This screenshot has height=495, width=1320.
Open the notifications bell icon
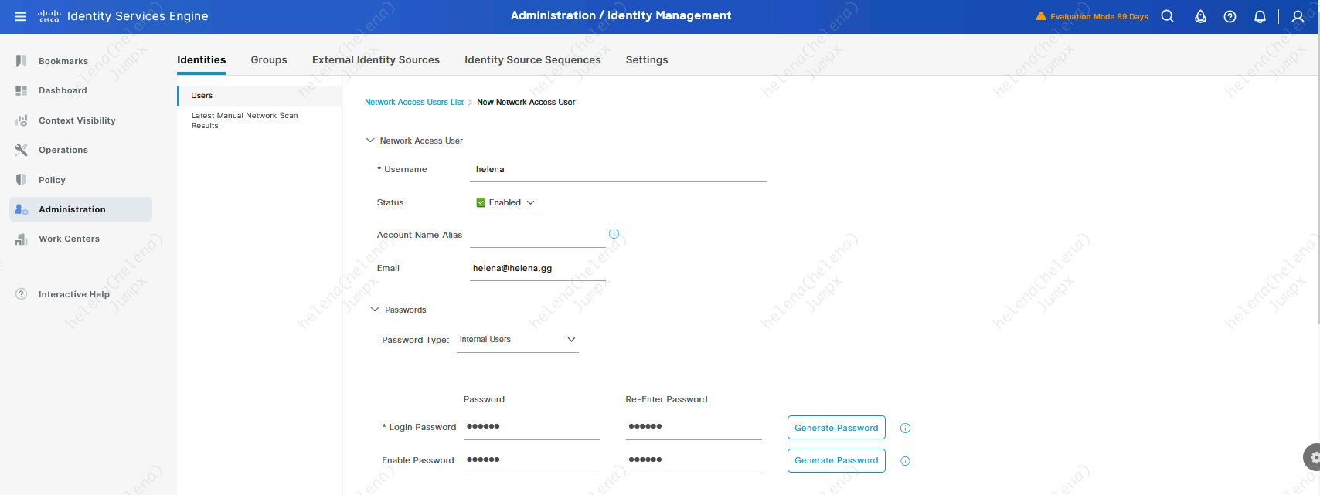click(x=1260, y=16)
